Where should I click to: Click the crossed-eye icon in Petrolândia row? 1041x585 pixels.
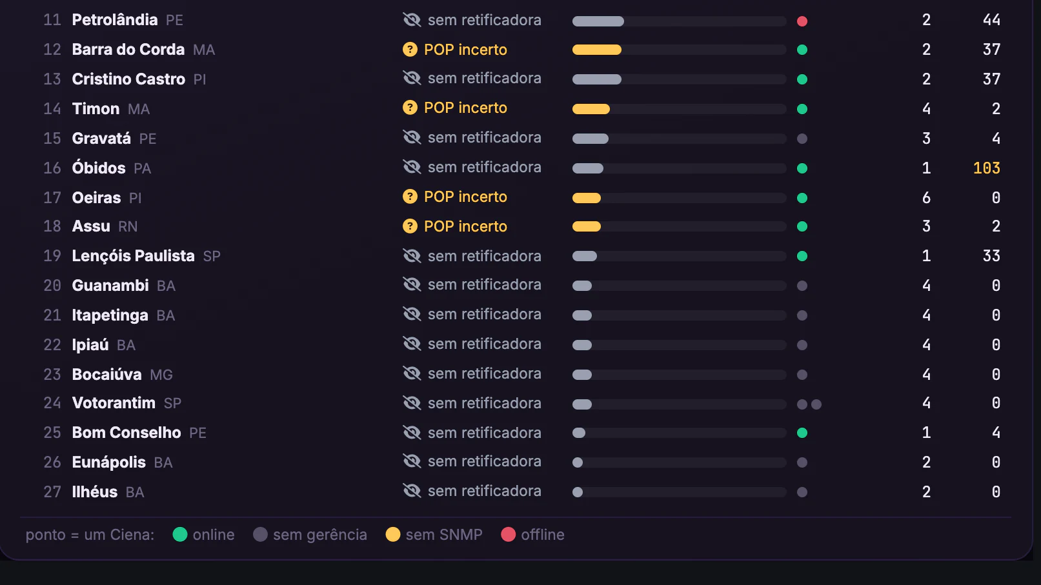[412, 20]
